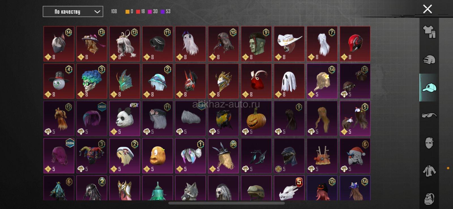Filter by the pink rarity count 30
Image resolution: width=453 pixels, height=209 pixels.
(153, 12)
